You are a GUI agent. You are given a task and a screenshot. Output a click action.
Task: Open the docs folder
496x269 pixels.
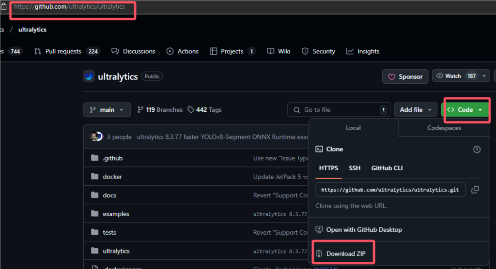pyautogui.click(x=109, y=195)
